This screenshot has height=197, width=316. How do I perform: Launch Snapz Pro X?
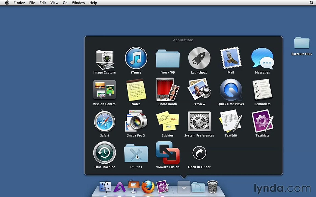point(136,121)
